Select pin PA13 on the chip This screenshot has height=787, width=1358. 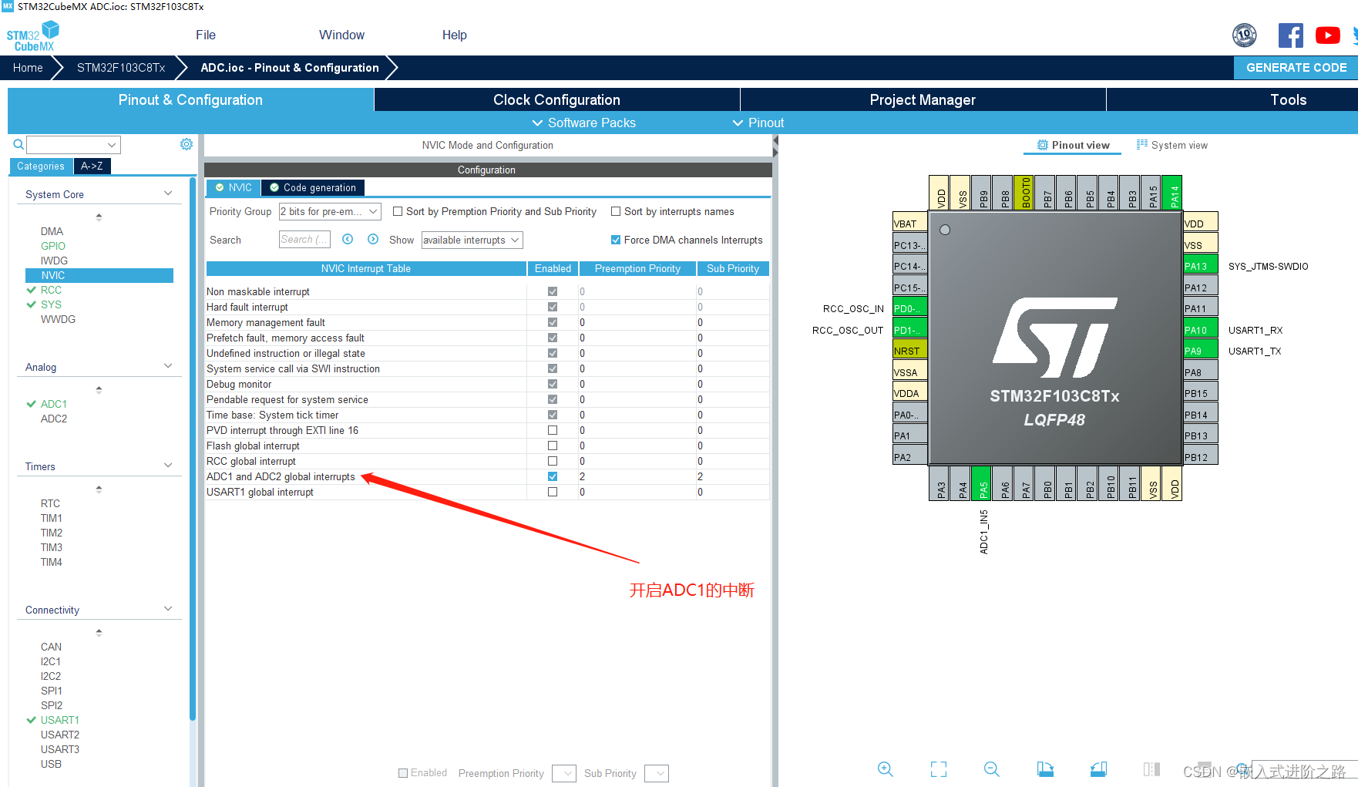click(x=1201, y=265)
